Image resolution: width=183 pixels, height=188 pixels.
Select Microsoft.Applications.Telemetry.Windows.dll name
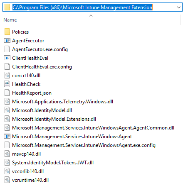coord(63,102)
